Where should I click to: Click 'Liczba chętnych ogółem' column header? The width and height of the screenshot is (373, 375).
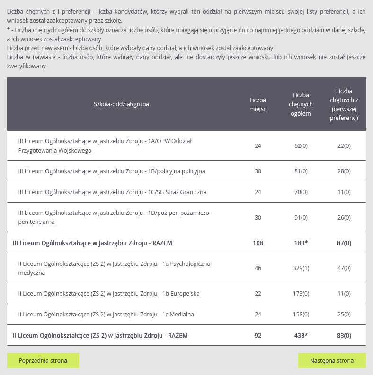301,104
